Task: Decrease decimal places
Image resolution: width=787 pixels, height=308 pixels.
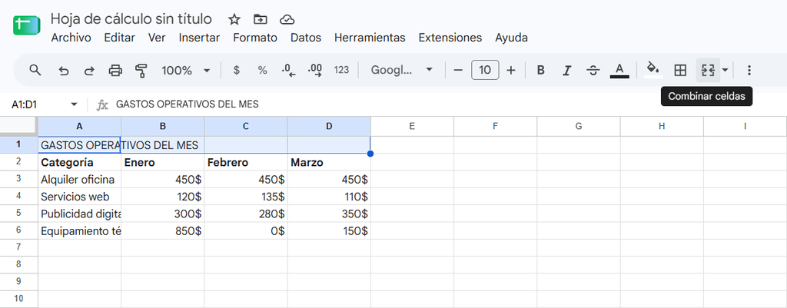Action: click(x=289, y=70)
